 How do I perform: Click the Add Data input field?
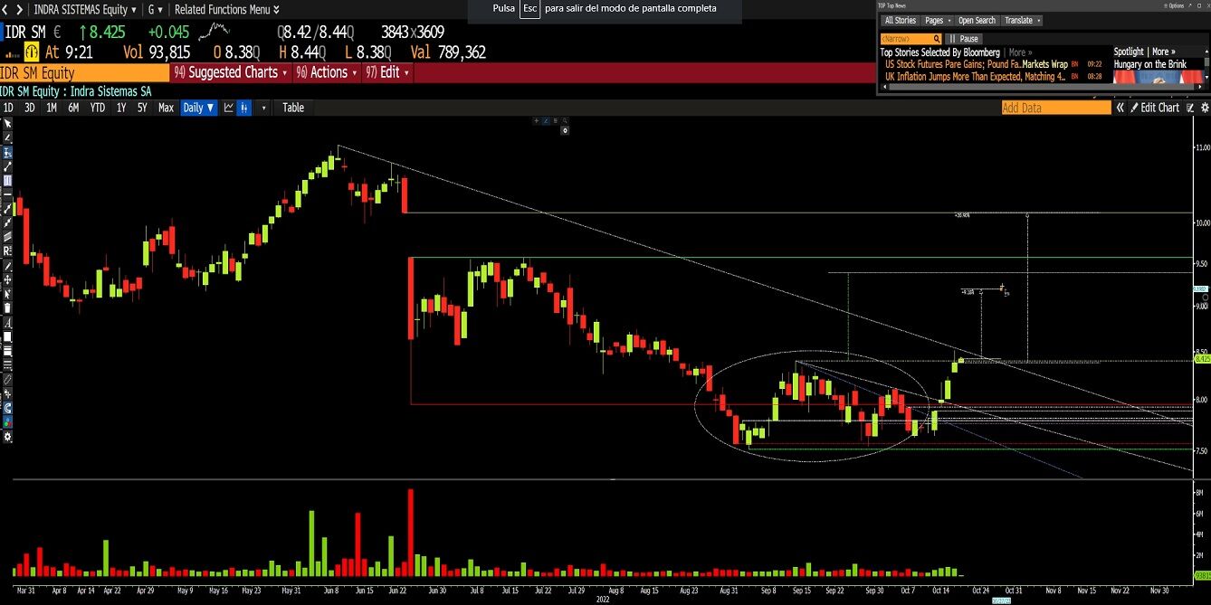(x=1056, y=108)
